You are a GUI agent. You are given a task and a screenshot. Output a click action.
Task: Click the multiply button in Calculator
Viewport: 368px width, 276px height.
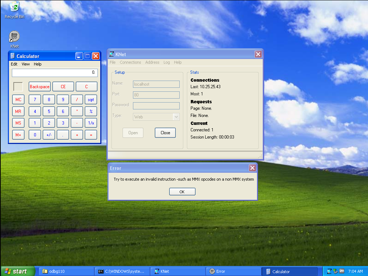tap(77, 112)
